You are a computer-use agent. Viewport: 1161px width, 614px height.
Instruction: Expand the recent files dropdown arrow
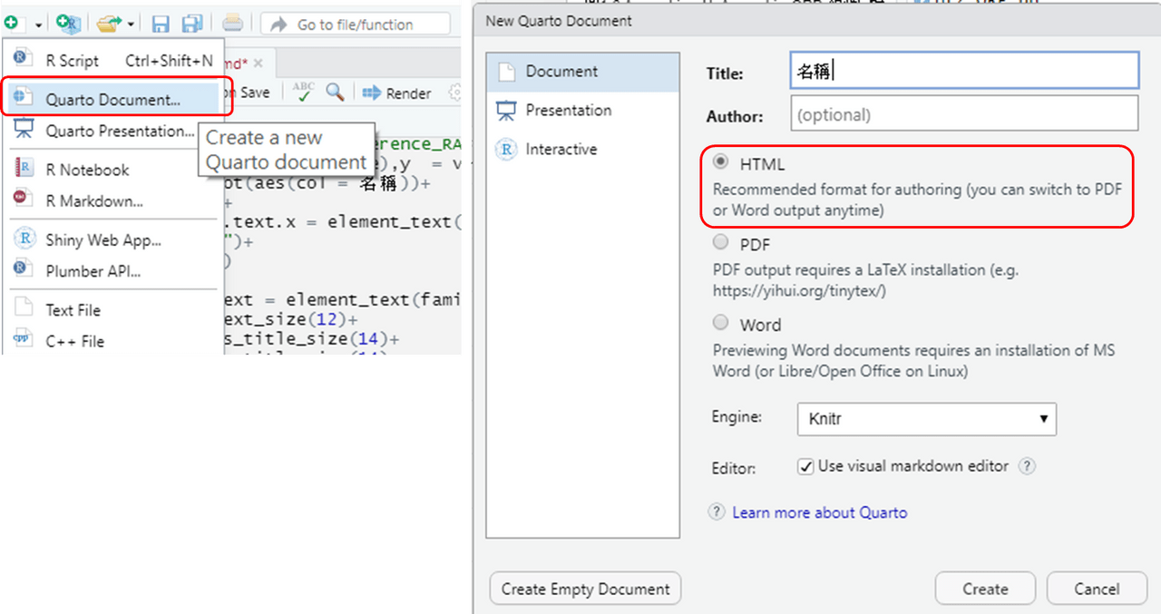click(132, 24)
